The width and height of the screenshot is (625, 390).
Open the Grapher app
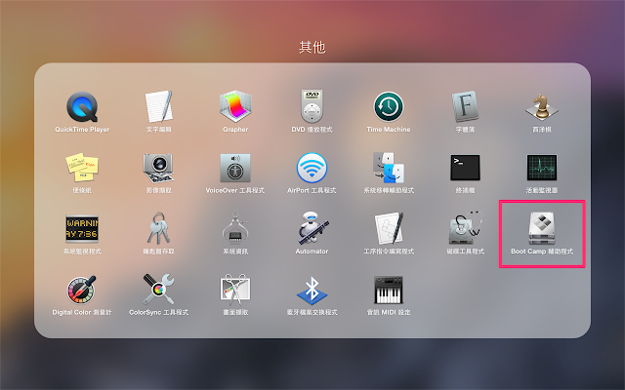coord(235,107)
